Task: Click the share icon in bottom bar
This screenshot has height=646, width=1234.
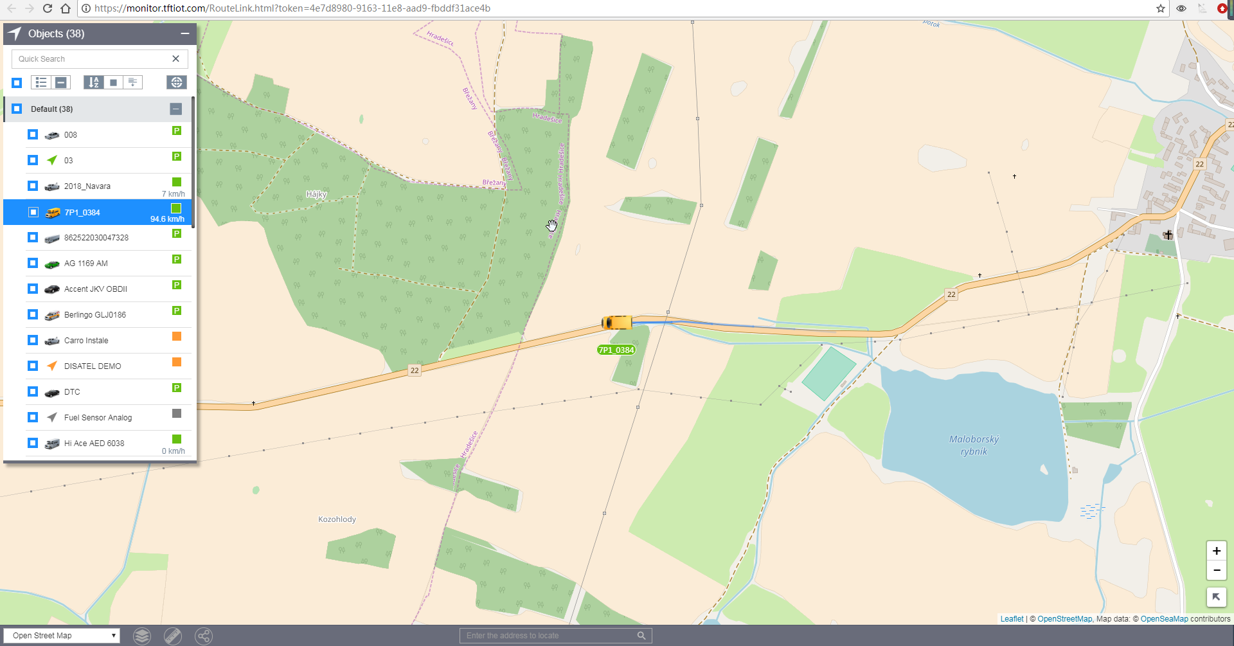Action: pyautogui.click(x=204, y=636)
